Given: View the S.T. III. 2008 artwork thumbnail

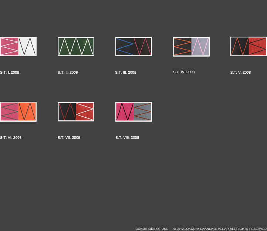Looking at the screenshot, I should click(x=133, y=47).
